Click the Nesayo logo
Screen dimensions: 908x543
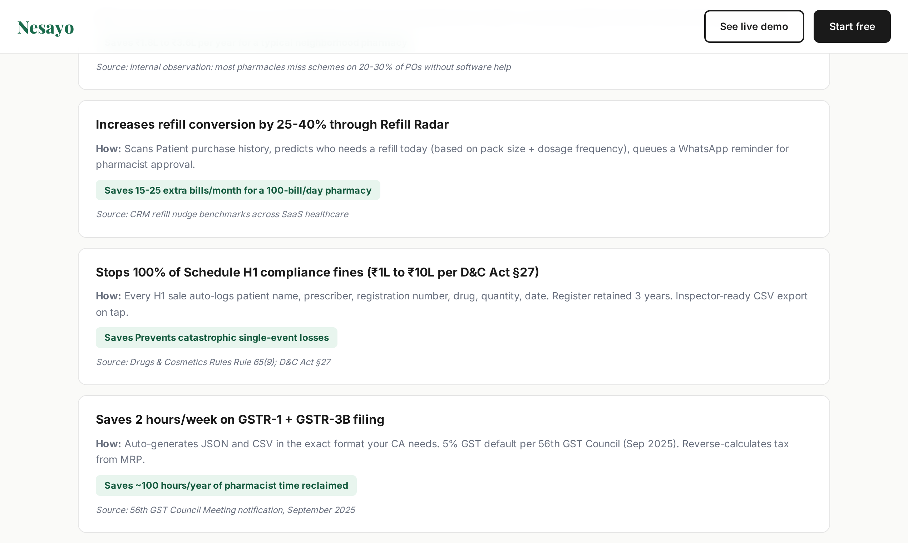[x=45, y=28]
